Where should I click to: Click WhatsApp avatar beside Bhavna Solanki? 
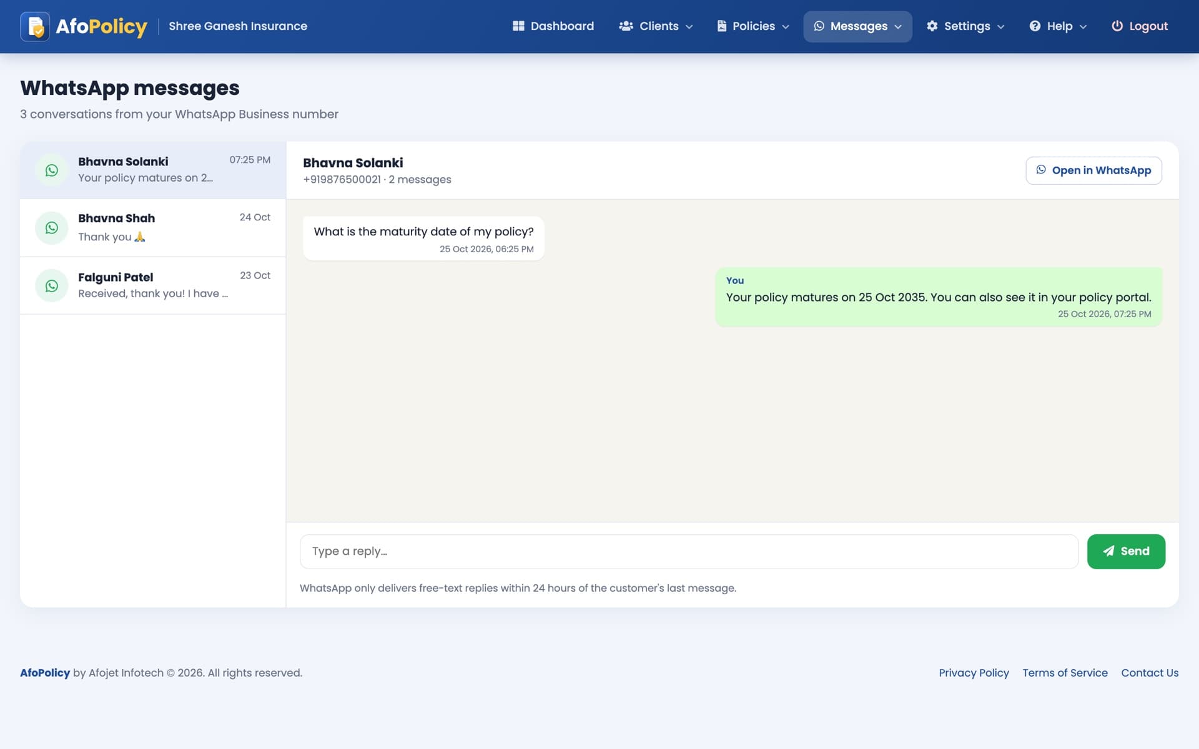[x=52, y=170]
